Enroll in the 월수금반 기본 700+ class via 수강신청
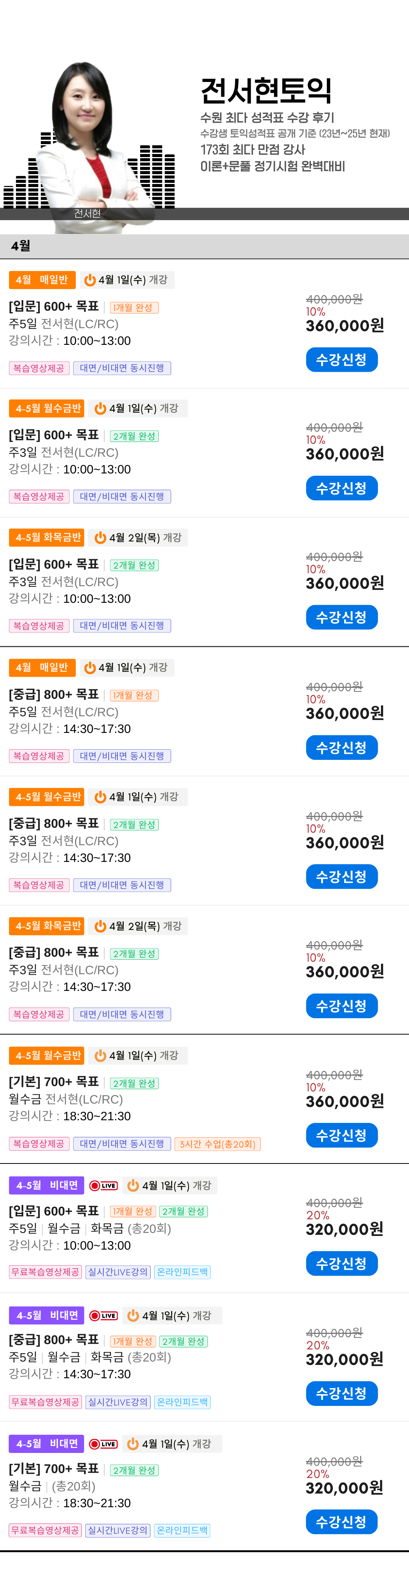The image size is (409, 1588). 341,1135
